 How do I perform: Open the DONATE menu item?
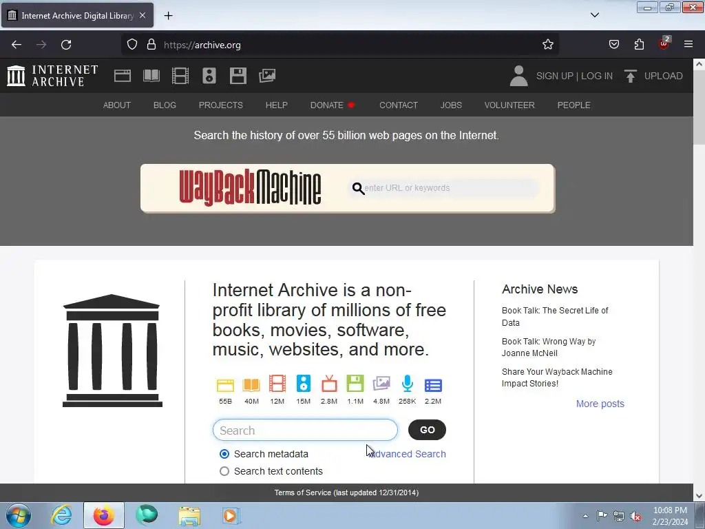click(333, 105)
